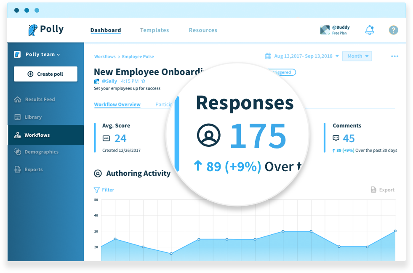Image resolution: width=413 pixels, height=273 pixels.
Task: Click the star icon next to 4:15 PM
Action: (x=143, y=81)
